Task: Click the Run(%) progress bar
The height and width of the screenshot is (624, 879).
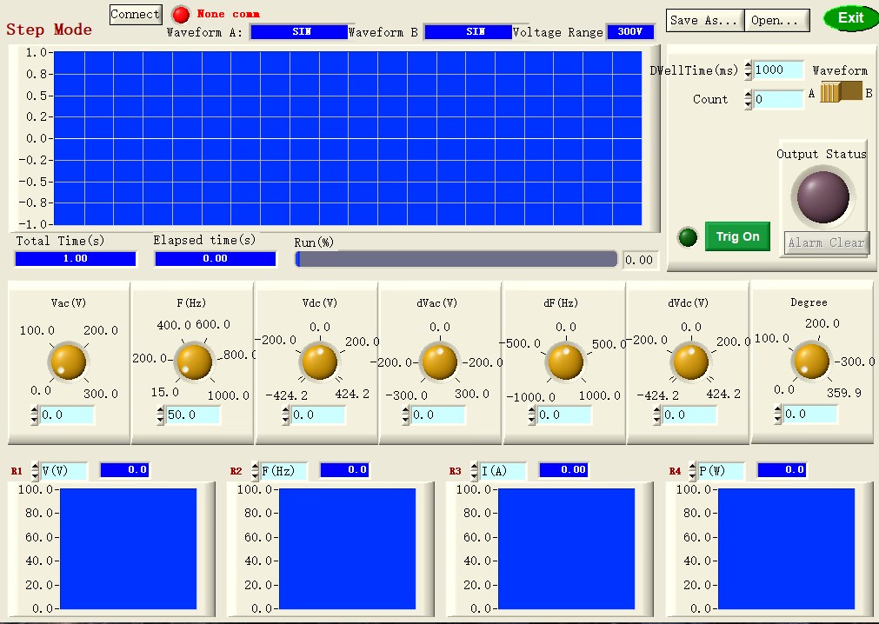Action: coord(456,259)
